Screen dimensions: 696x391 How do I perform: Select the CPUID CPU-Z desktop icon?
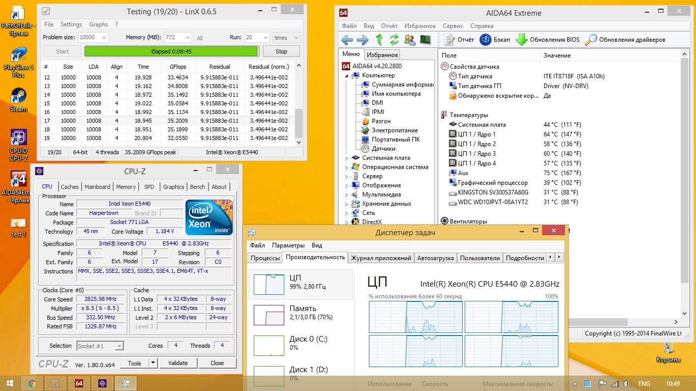[18, 145]
